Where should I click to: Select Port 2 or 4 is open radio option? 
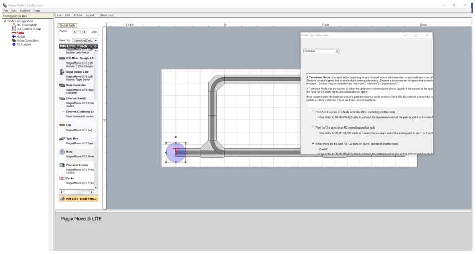(313, 112)
